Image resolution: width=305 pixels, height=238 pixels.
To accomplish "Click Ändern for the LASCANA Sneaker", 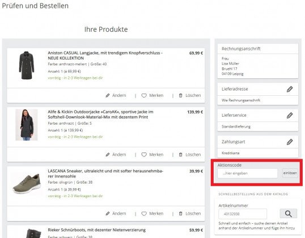I will click(116, 214).
